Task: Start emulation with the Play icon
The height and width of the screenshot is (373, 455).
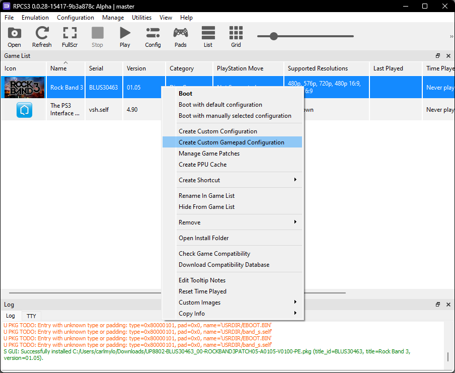Action: [125, 37]
